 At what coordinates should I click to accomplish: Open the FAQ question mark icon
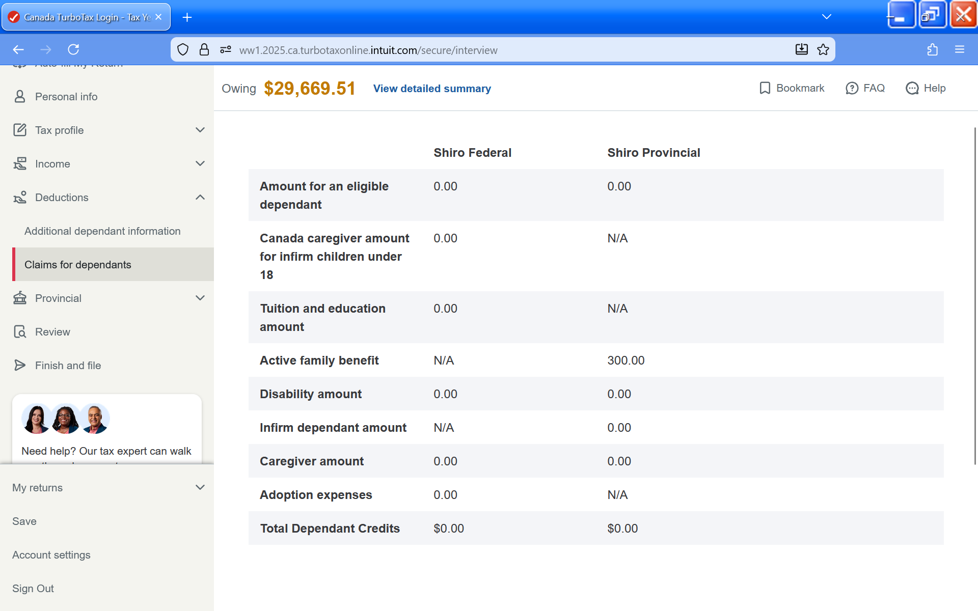point(852,88)
